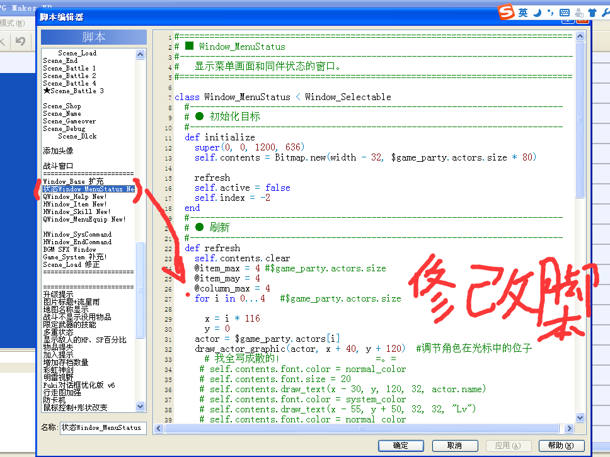
Task: Select Scene_Battle 4 script
Action: click(x=69, y=84)
